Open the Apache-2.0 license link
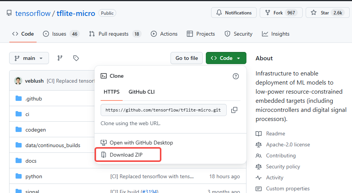The image size is (352, 193). tap(288, 144)
